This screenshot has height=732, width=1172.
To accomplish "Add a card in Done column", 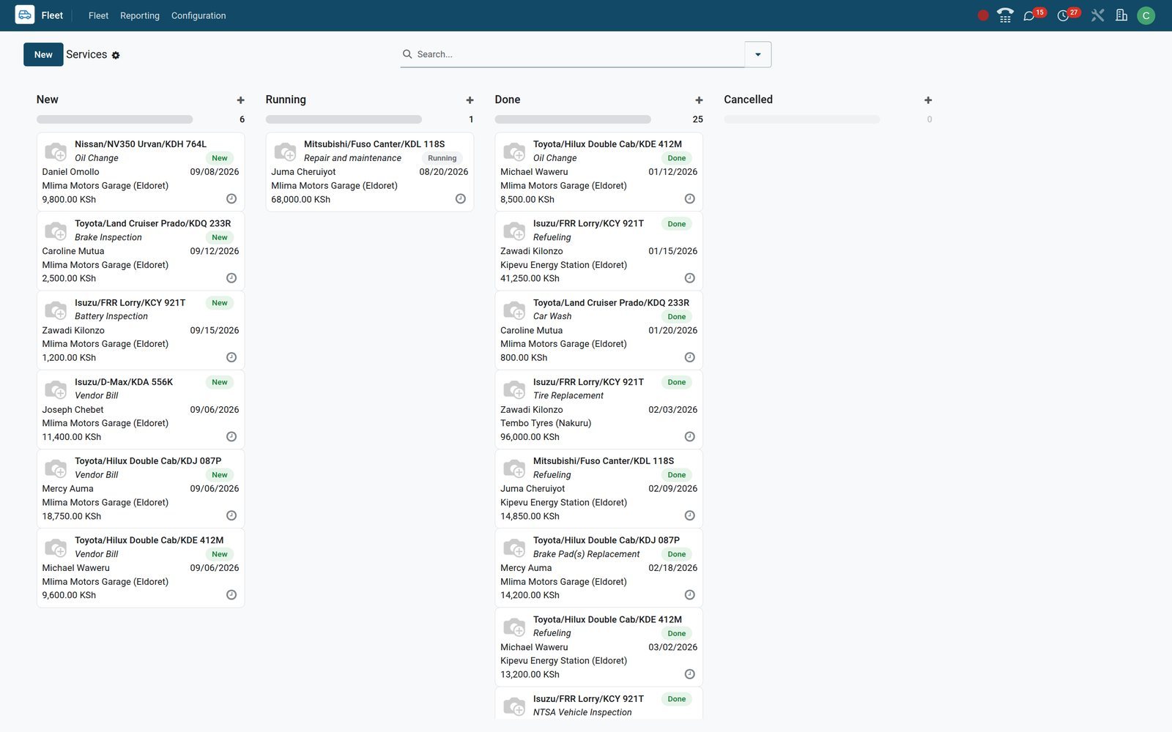I will pos(699,100).
